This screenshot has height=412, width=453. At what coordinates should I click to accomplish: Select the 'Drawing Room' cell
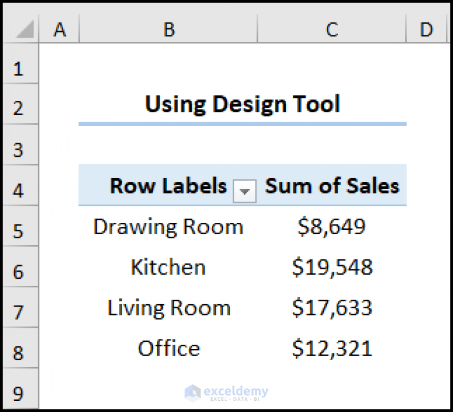[x=168, y=226]
